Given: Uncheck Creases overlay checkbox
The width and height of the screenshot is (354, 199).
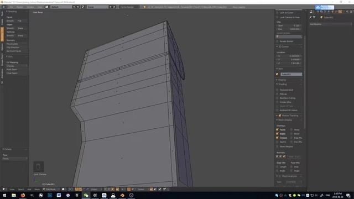Looking at the screenshot, I should 277,138.
